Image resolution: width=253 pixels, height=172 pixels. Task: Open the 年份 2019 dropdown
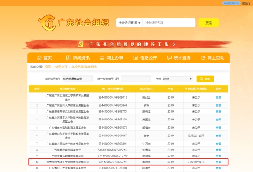[x=178, y=79]
